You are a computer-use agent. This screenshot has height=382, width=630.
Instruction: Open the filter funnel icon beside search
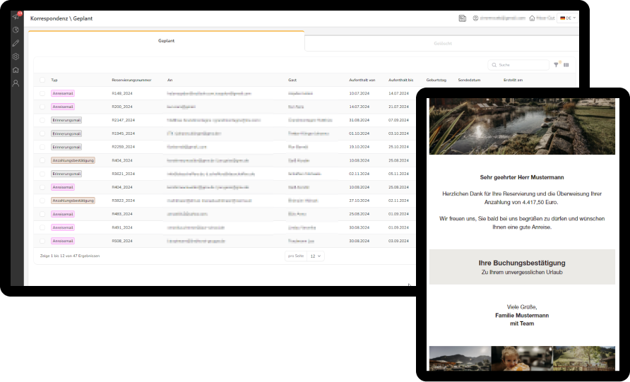coord(557,65)
